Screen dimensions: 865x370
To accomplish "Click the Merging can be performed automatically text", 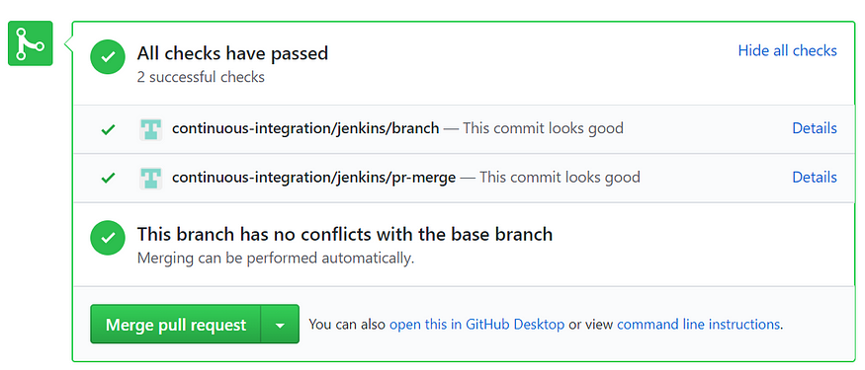I will (x=275, y=259).
